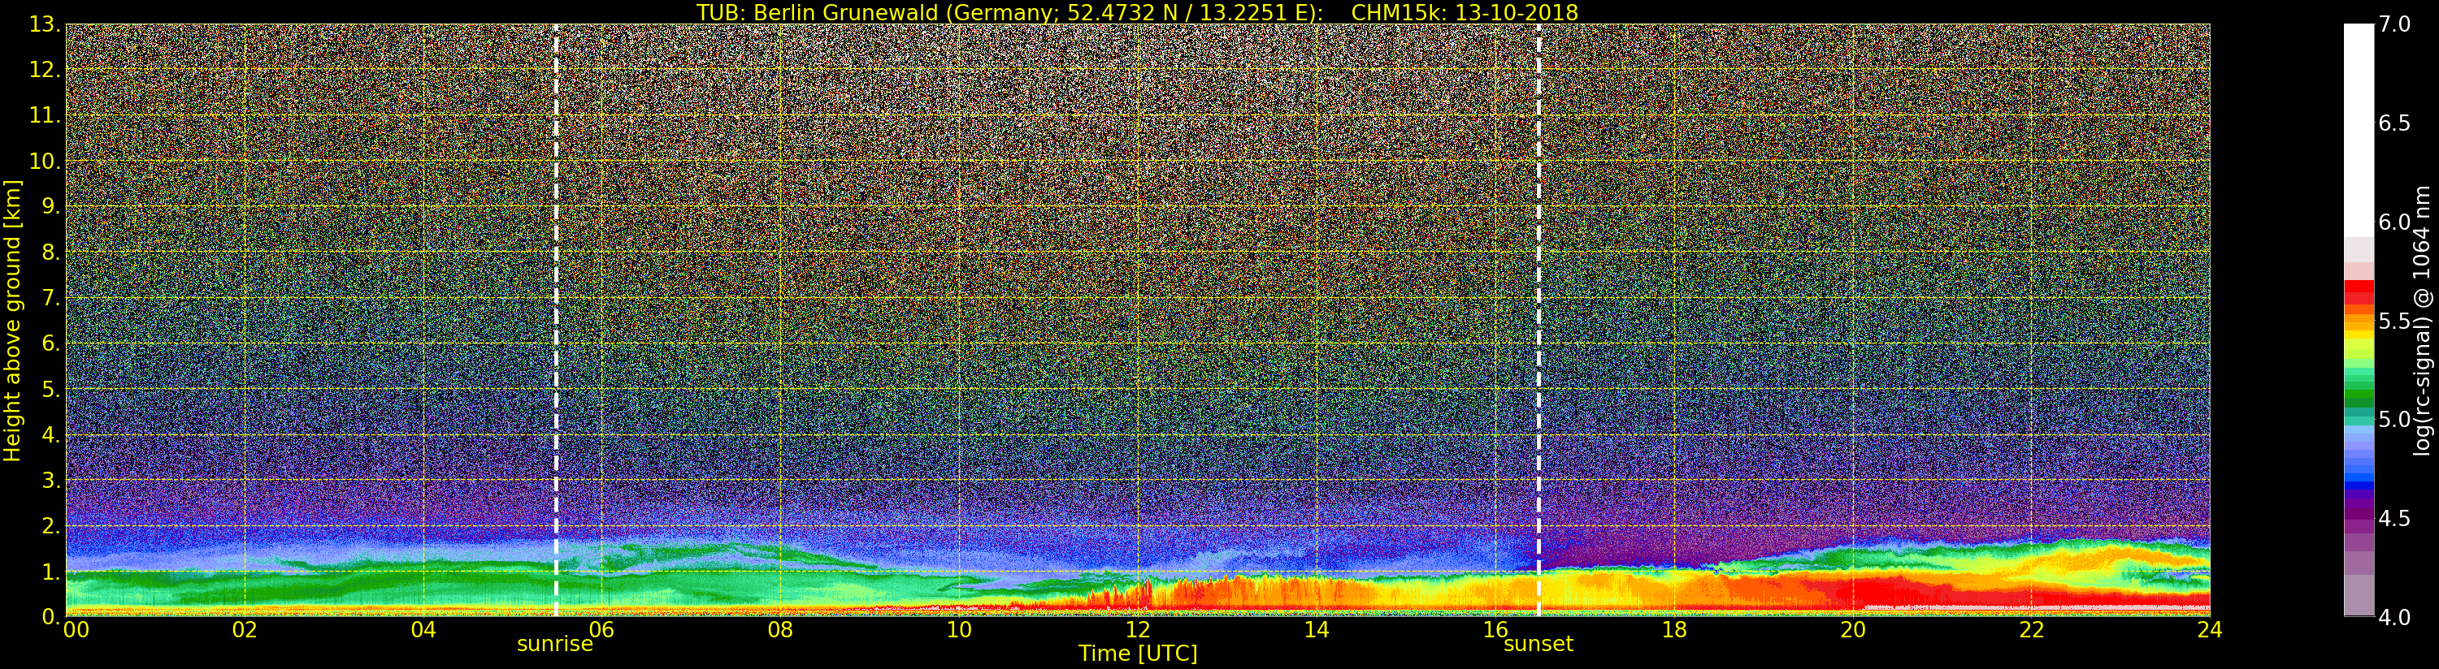Click the colorbar tick value '6.5'
This screenshot has width=2439, height=669.
coord(2394,123)
